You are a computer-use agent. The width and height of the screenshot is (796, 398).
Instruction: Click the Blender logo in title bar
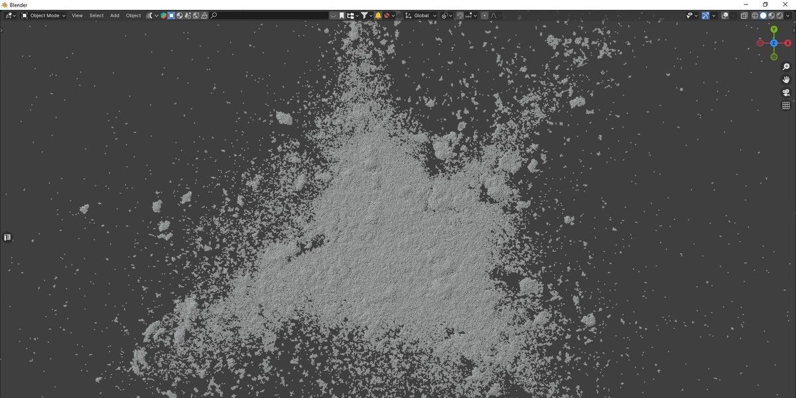(5, 5)
